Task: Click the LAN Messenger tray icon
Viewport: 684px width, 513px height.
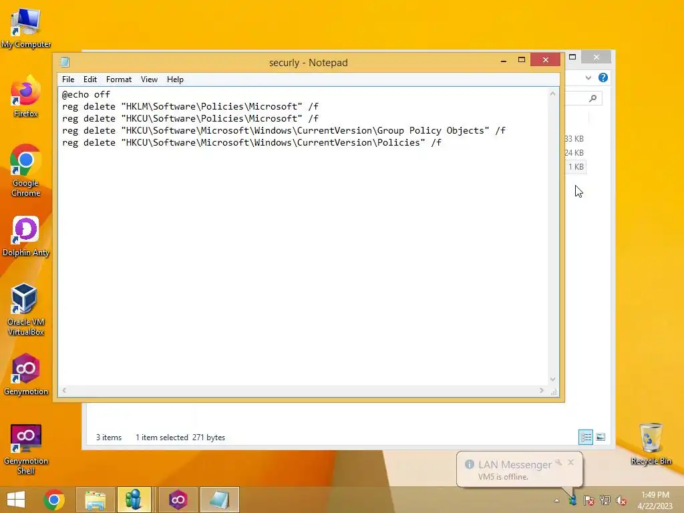Action: (x=572, y=500)
